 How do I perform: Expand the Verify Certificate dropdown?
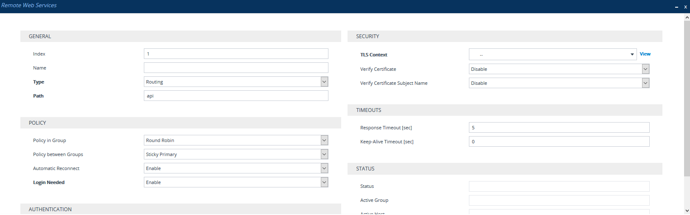(559, 69)
